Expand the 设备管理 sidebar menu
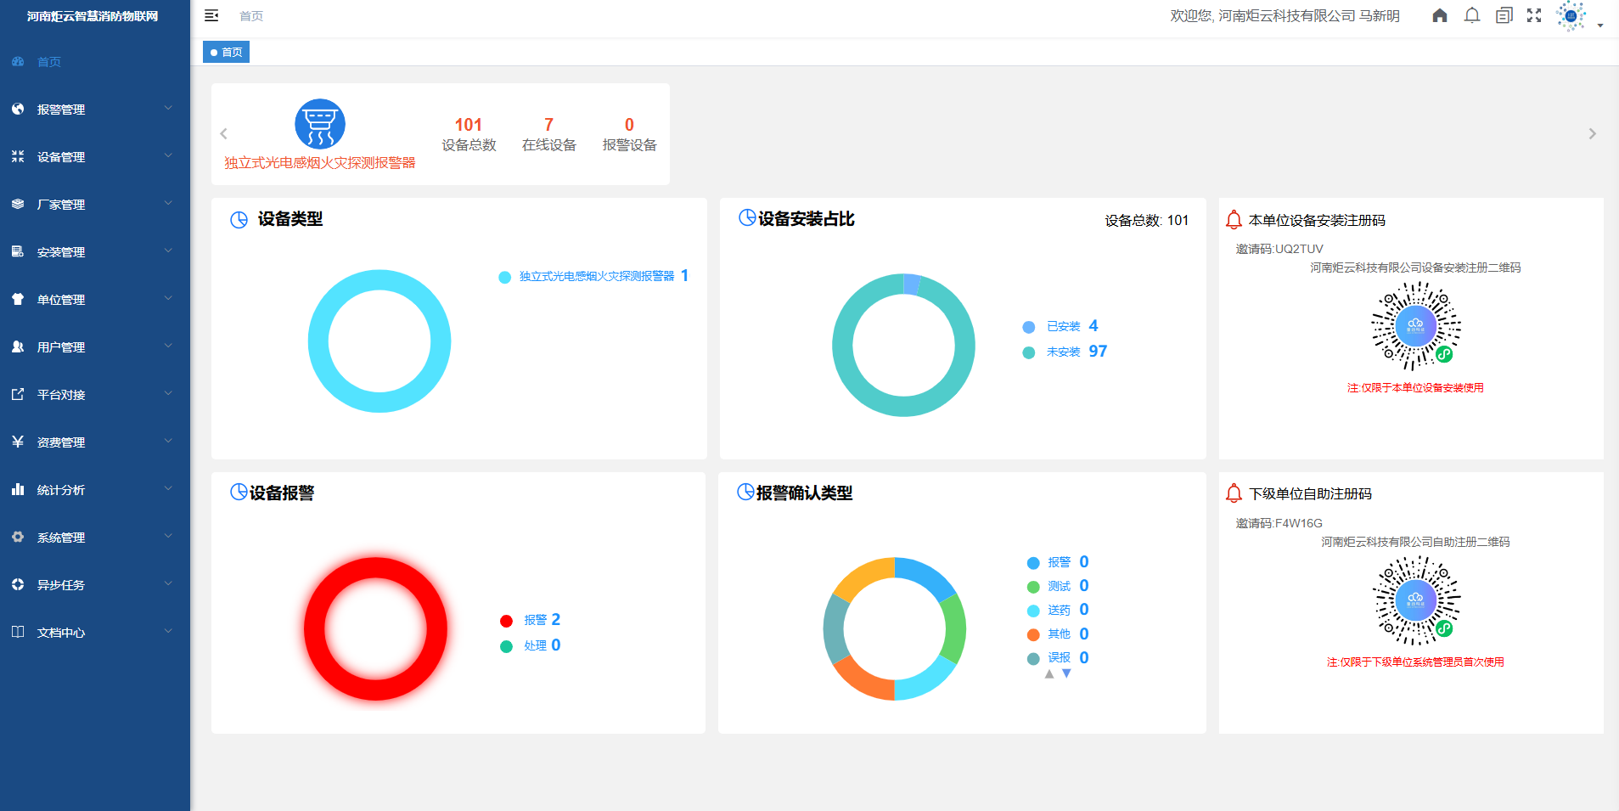1619x811 pixels. [x=93, y=157]
